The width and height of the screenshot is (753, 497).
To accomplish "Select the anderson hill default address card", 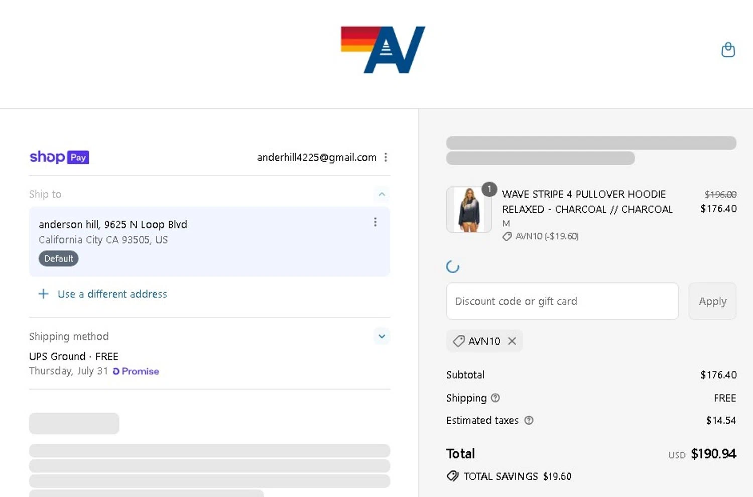I will pos(209,241).
